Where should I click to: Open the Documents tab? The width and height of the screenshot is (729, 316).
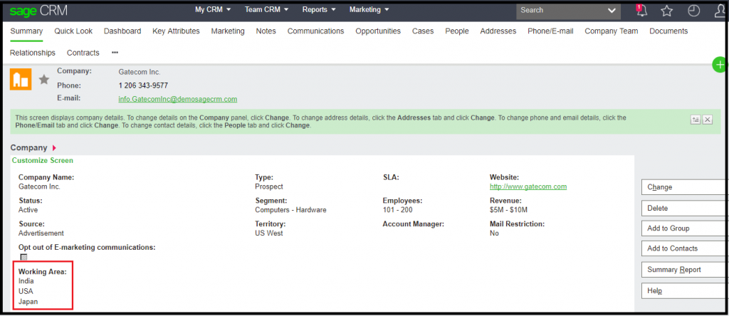[668, 31]
